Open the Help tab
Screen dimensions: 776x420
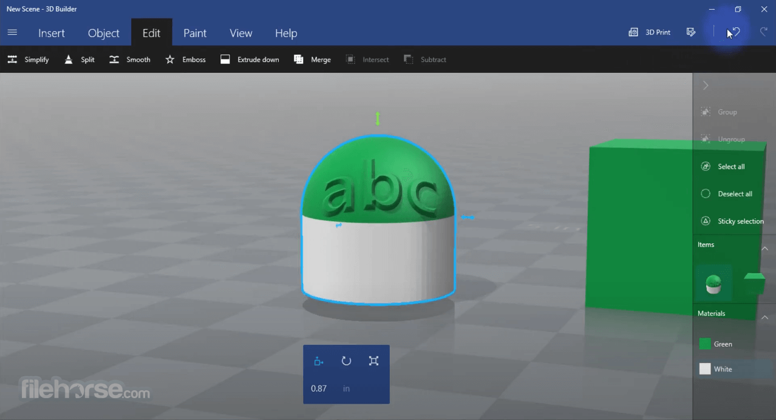286,33
